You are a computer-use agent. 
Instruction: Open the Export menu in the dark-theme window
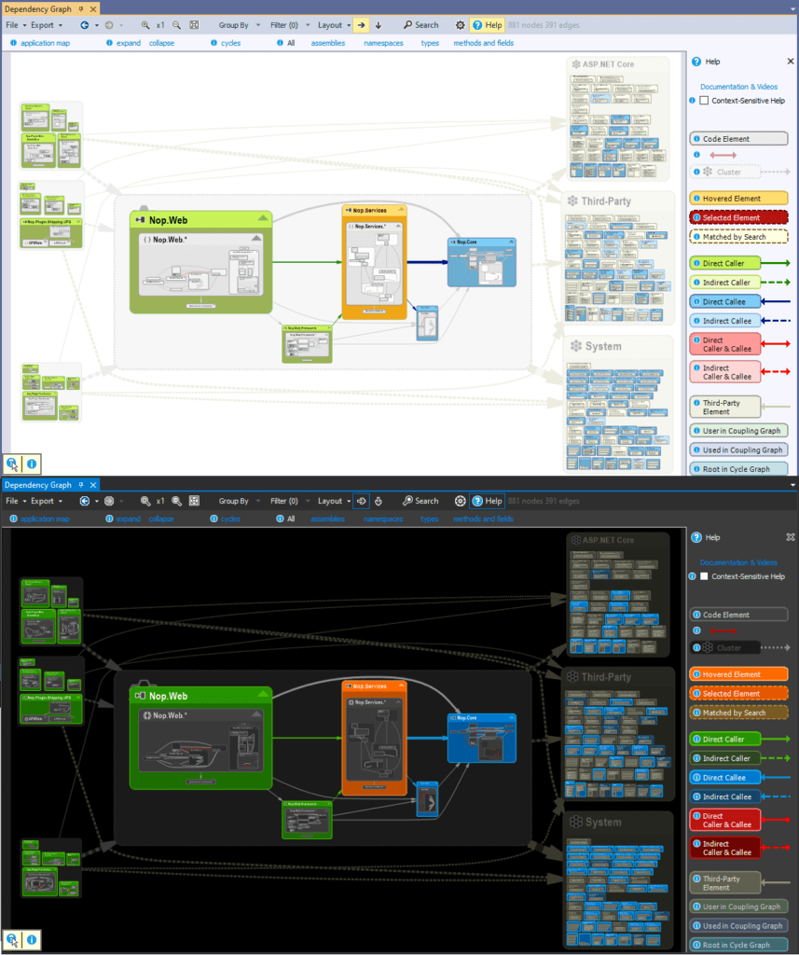(x=47, y=501)
